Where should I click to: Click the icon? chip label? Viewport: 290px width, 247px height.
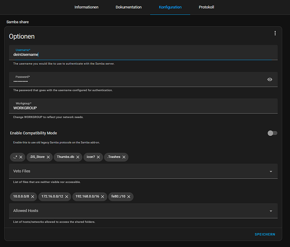point(91,157)
